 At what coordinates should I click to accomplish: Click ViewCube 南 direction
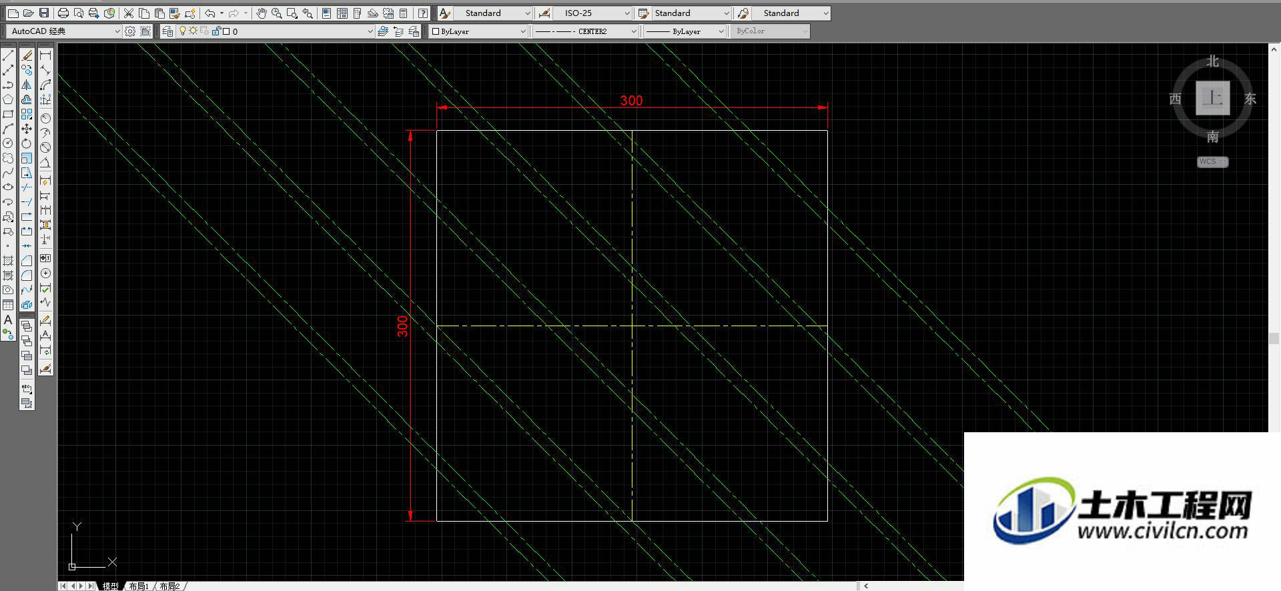[x=1212, y=137]
